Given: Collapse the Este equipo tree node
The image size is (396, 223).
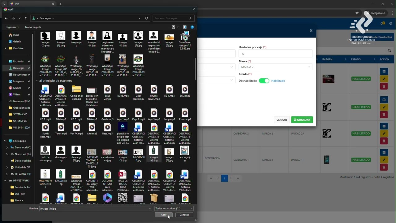Looking at the screenshot, I should (5, 141).
